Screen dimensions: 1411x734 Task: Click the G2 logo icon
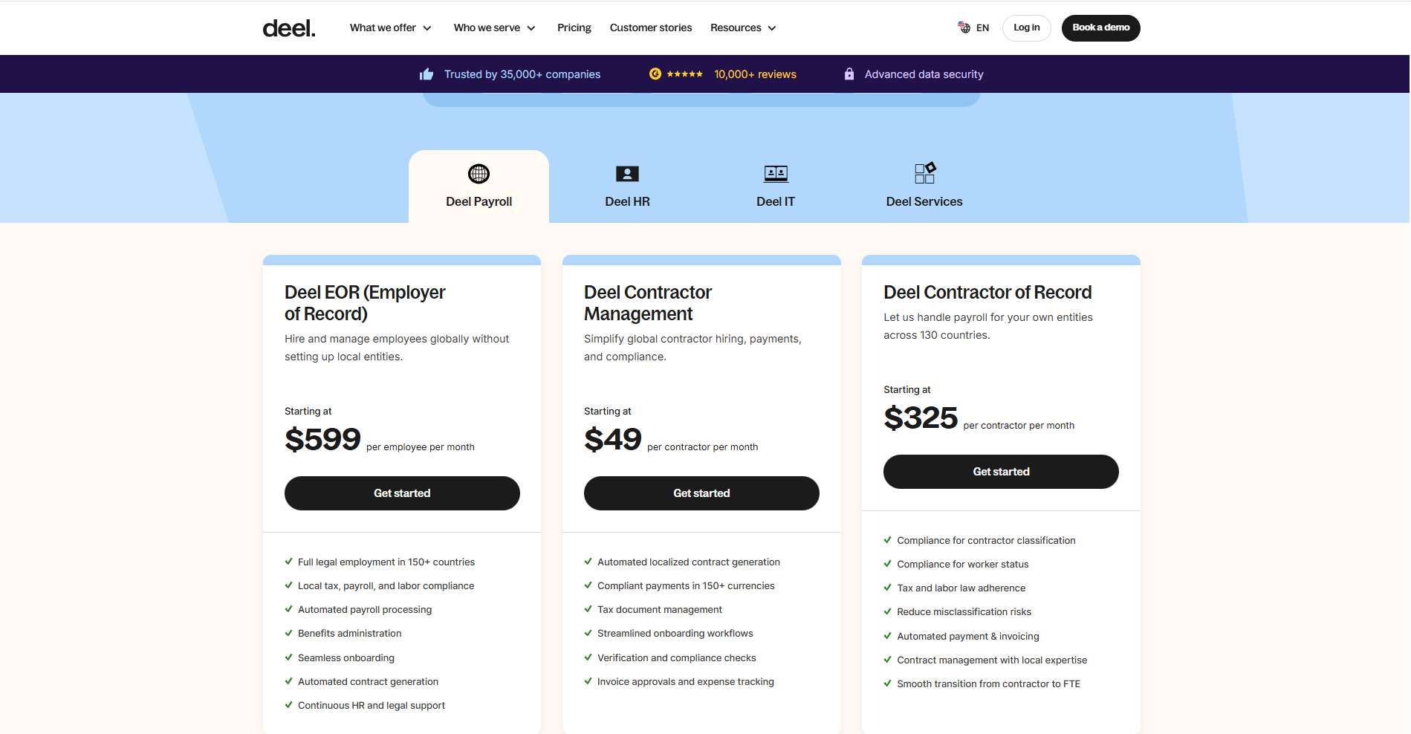[655, 74]
